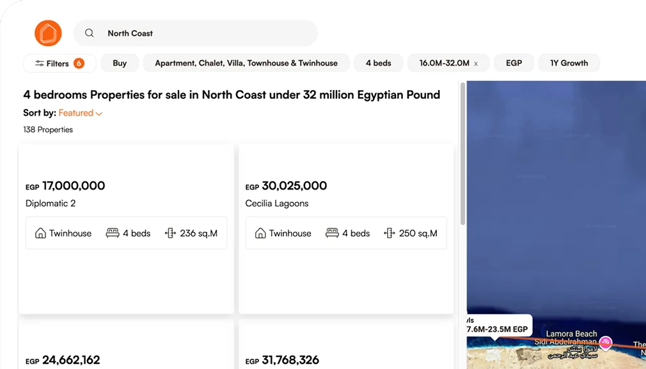The width and height of the screenshot is (646, 369).
Task: Toggle the Buy filter chip
Action: [120, 63]
